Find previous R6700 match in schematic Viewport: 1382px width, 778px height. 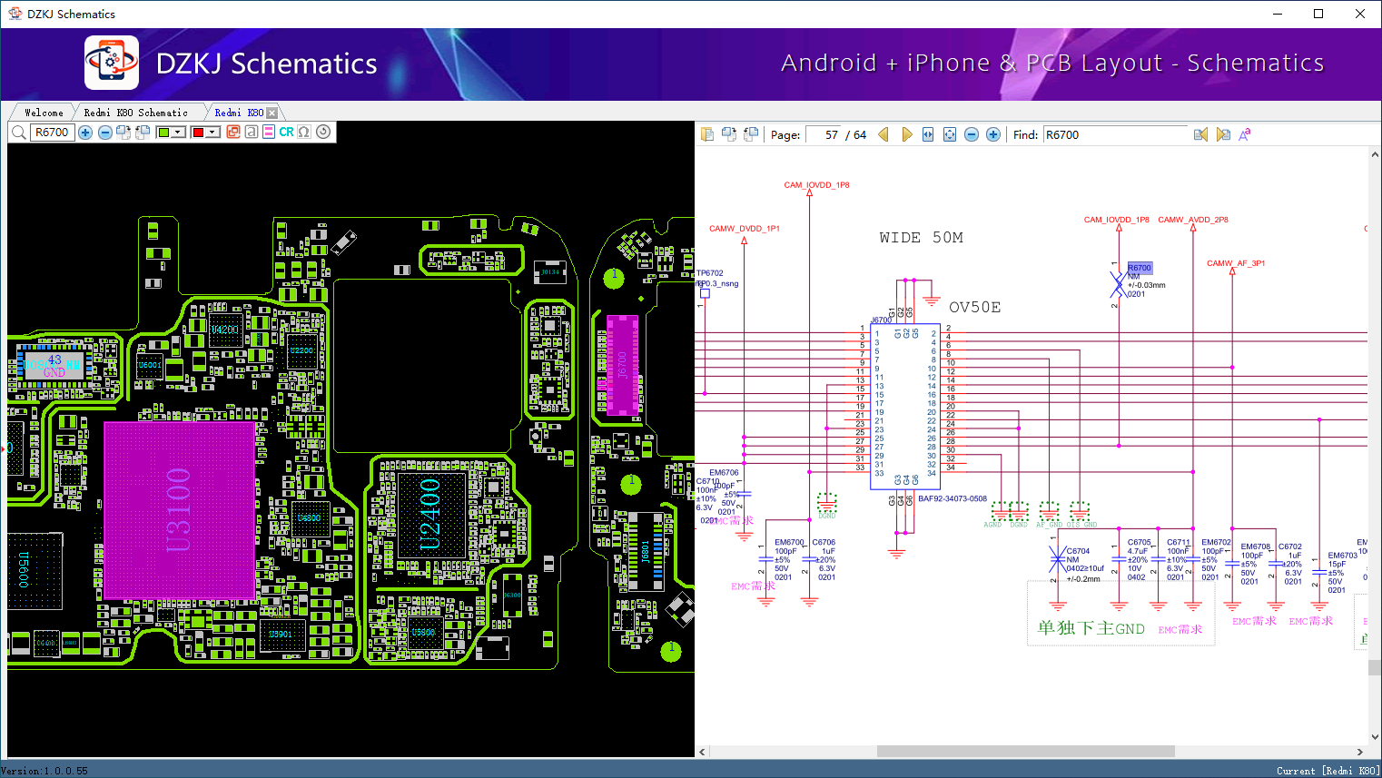point(1200,134)
